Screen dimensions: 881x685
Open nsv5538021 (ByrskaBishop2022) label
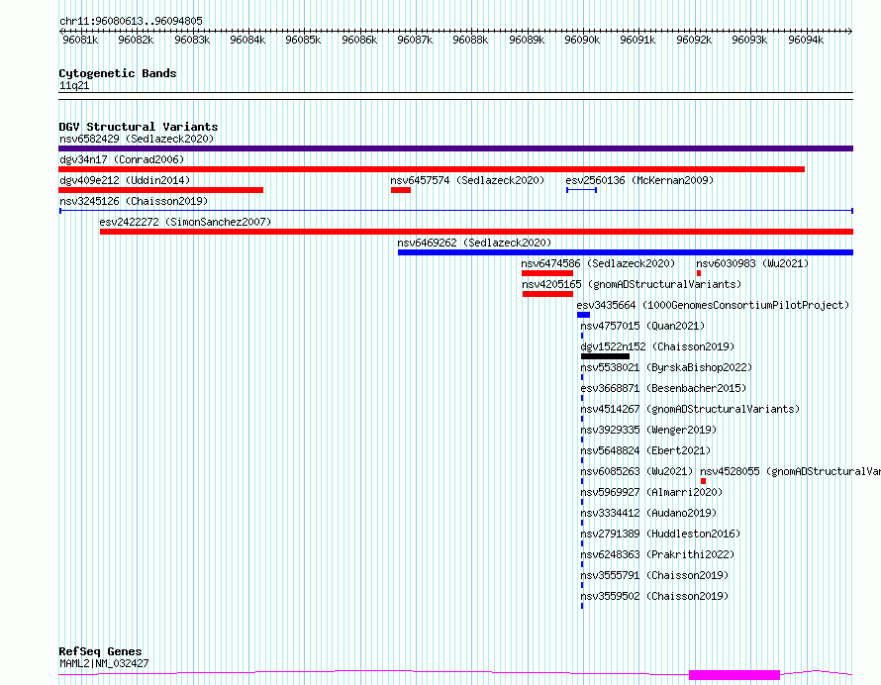(666, 367)
